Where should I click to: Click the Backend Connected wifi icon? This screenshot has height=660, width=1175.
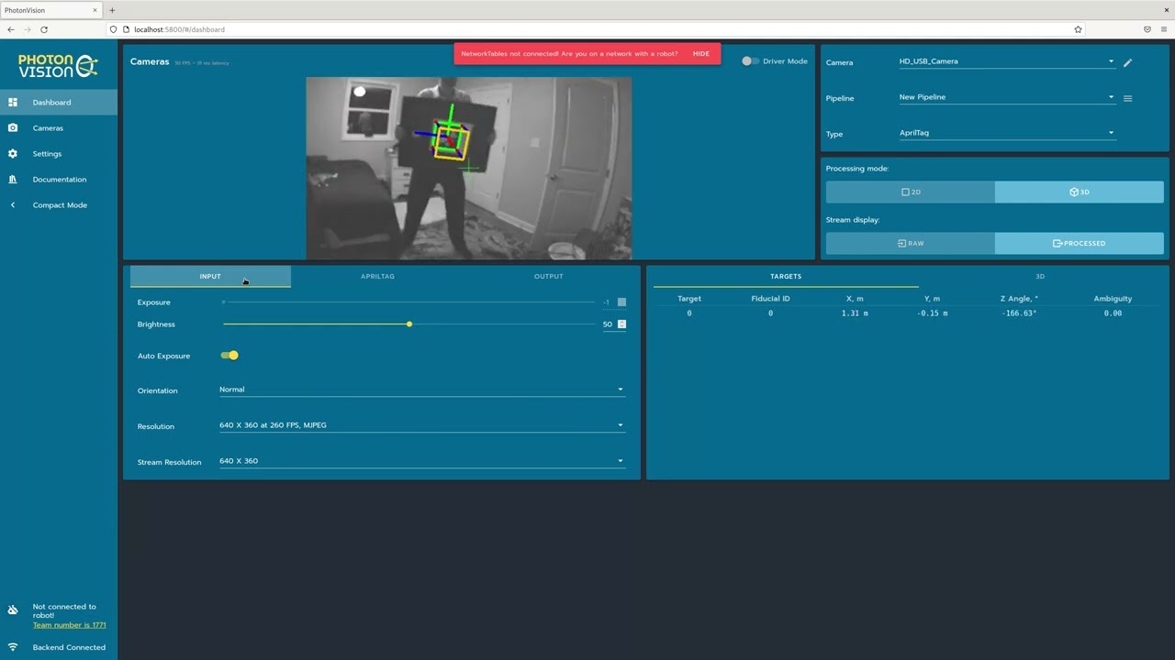tap(13, 647)
